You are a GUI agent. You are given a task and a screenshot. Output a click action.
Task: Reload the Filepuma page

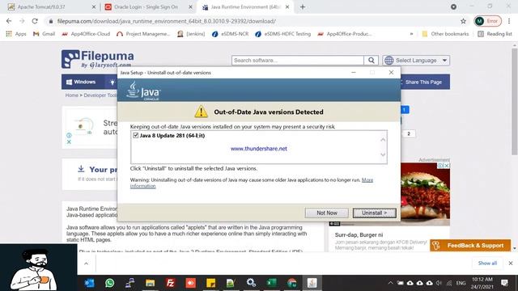click(35, 21)
